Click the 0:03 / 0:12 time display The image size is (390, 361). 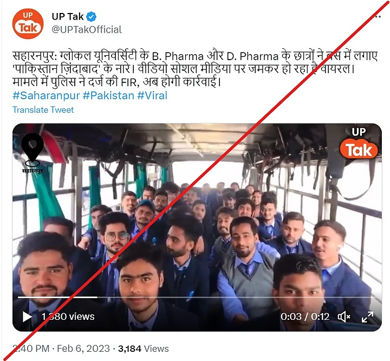pyautogui.click(x=305, y=317)
